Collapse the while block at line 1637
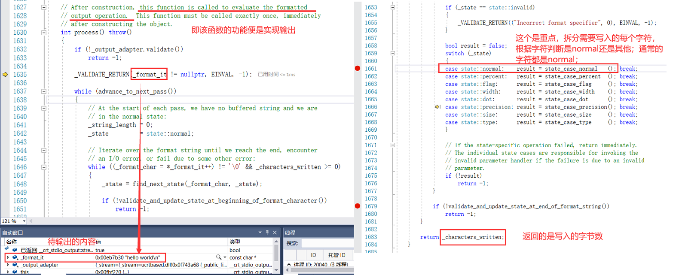This screenshot has height=275, width=679. click(x=44, y=91)
